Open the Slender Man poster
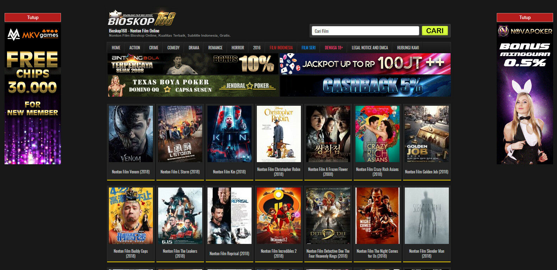This screenshot has height=270, width=557. pos(427,216)
